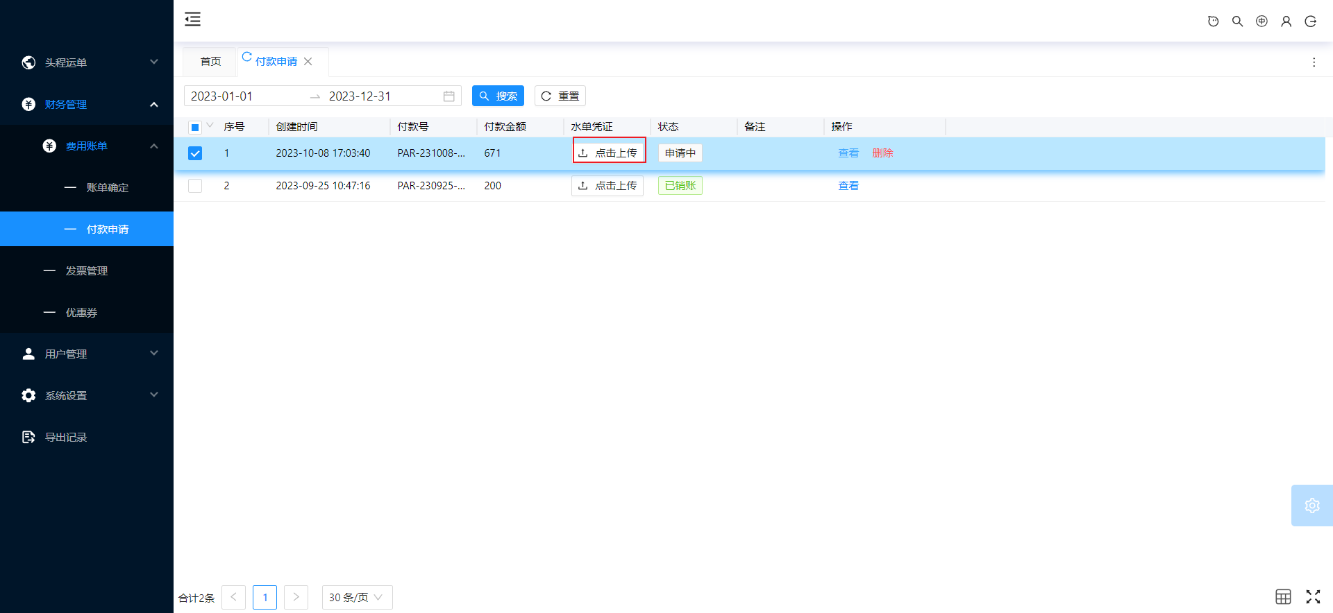Screen dimensions: 1333x613
Task: Click the 用户管理 person icon
Action: [x=28, y=354]
